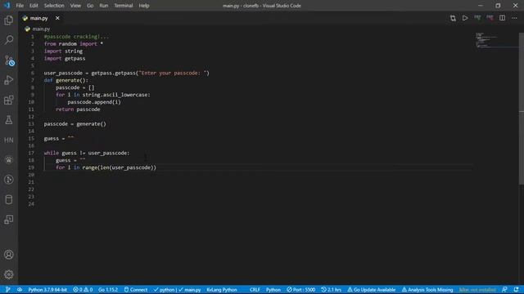Open the Terminal menu
Image resolution: width=524 pixels, height=294 pixels.
point(124,6)
